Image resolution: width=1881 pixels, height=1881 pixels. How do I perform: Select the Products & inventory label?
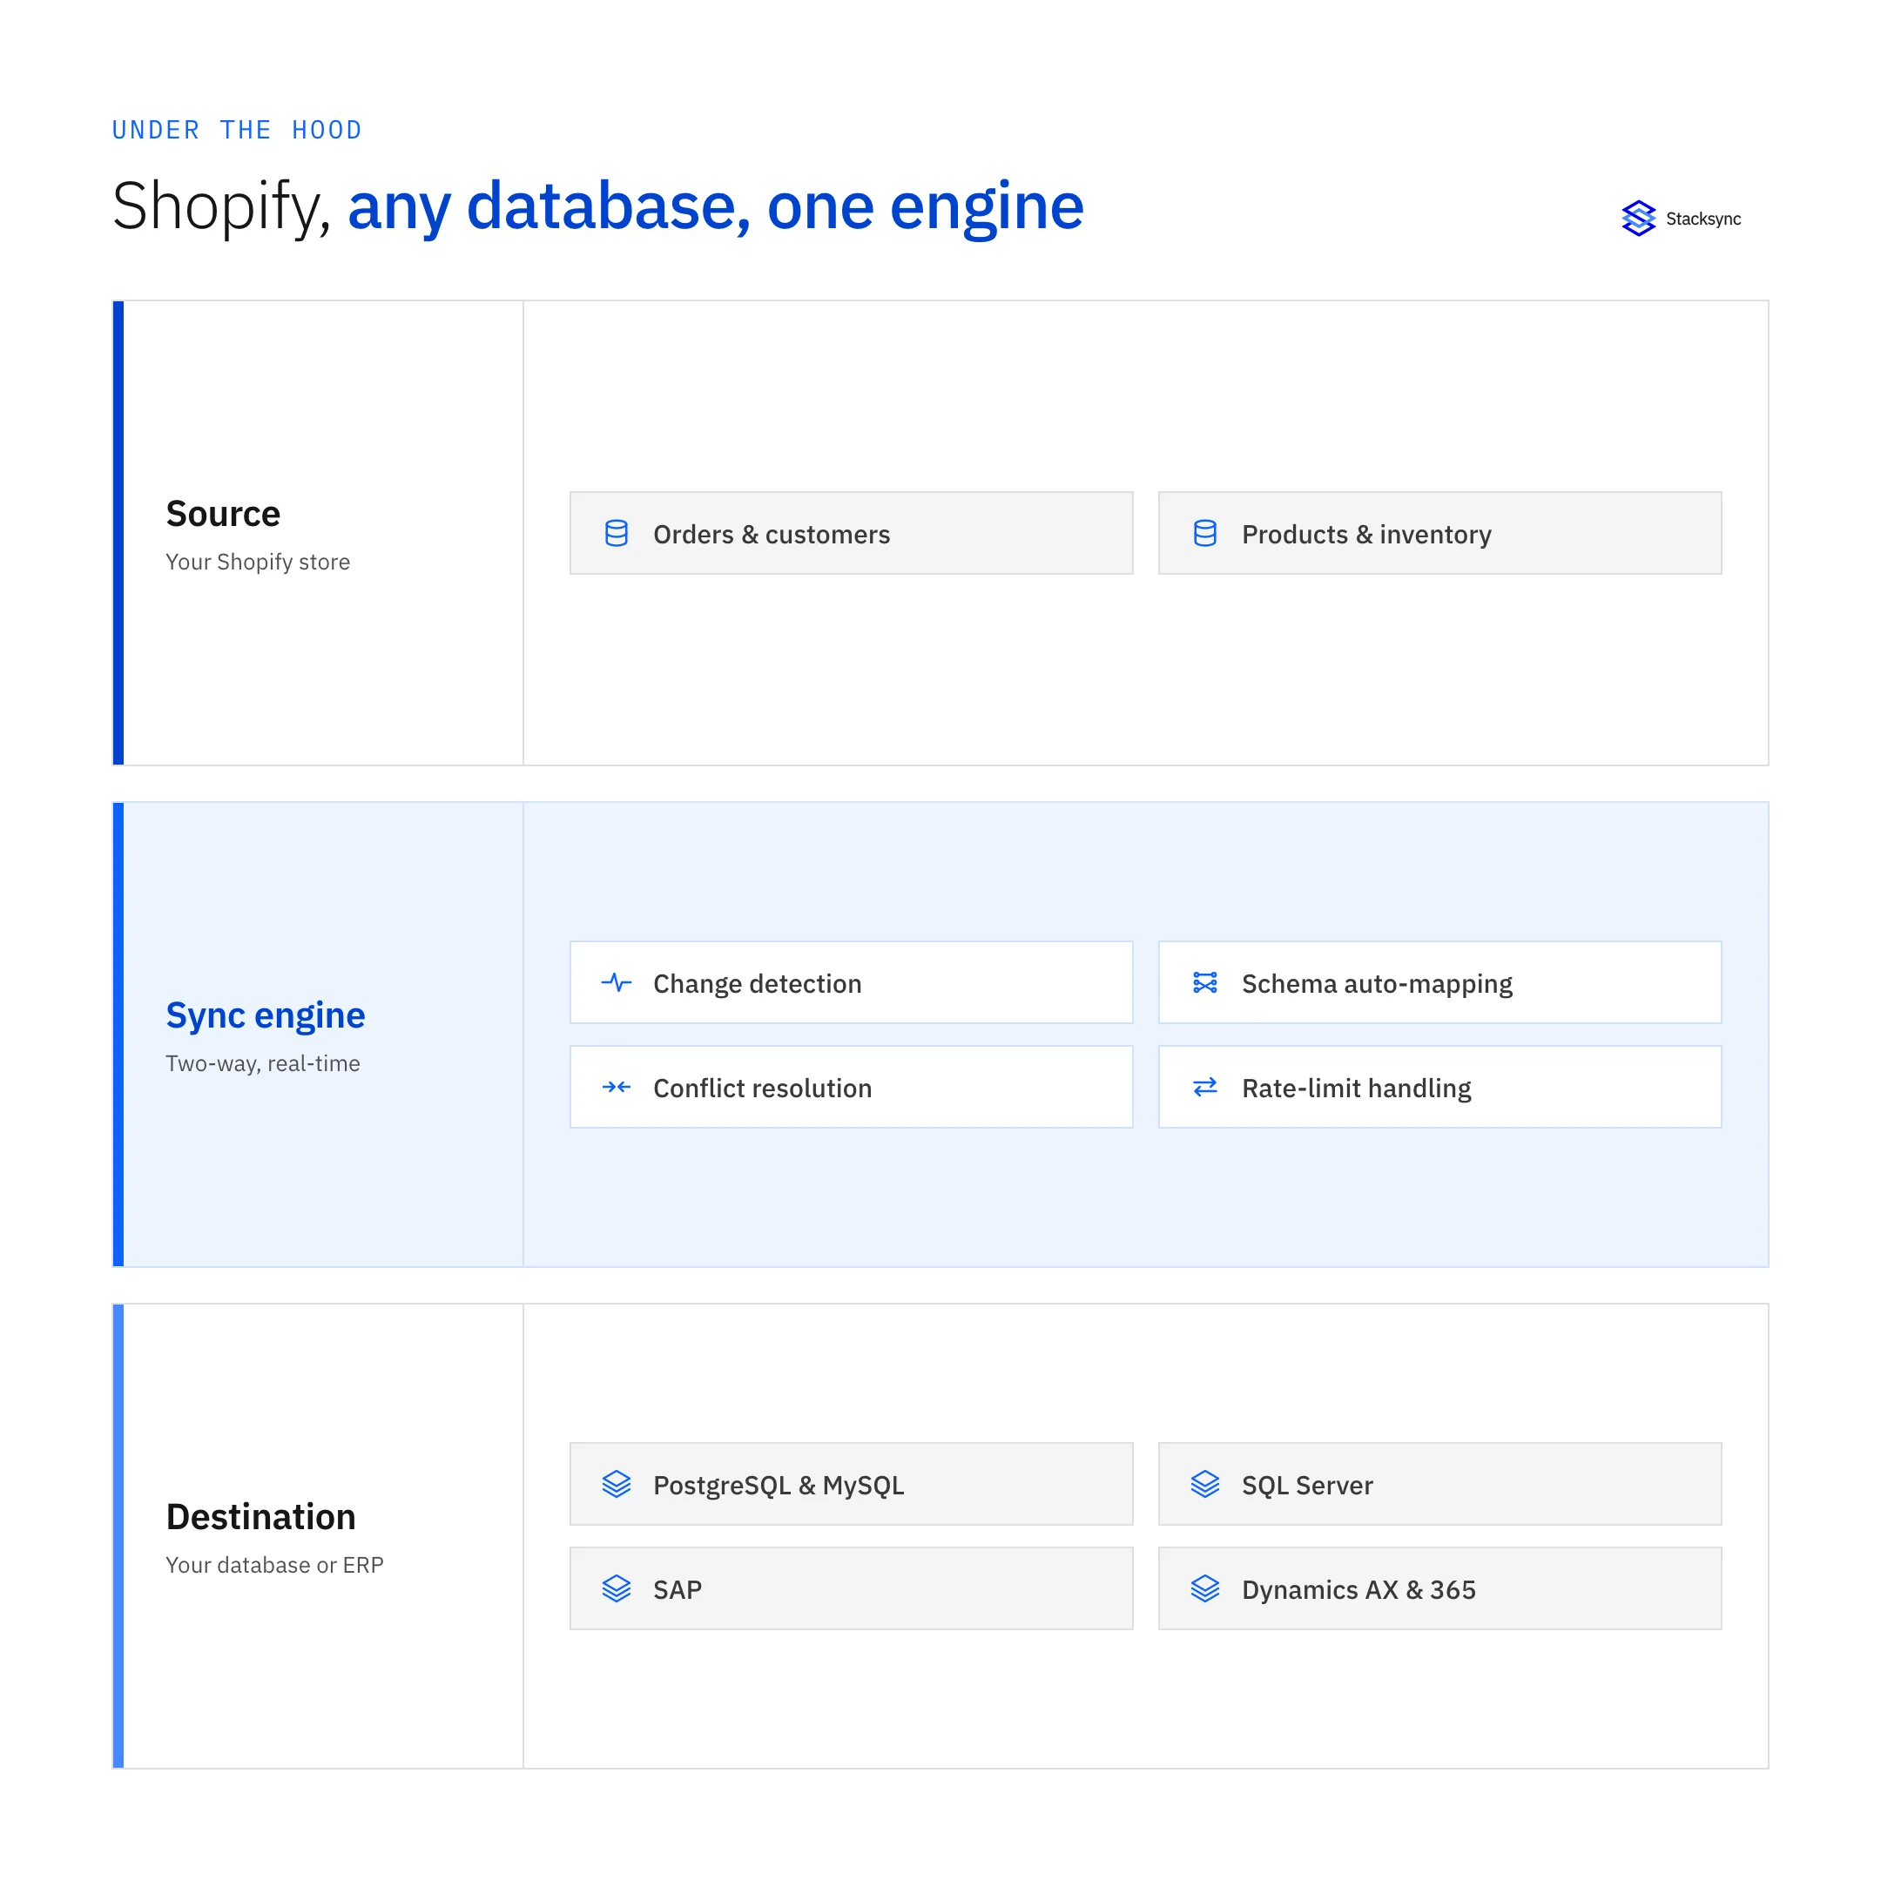1366,535
